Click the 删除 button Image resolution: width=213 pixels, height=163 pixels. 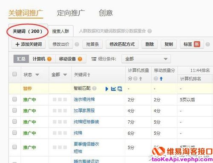[x=150, y=44]
